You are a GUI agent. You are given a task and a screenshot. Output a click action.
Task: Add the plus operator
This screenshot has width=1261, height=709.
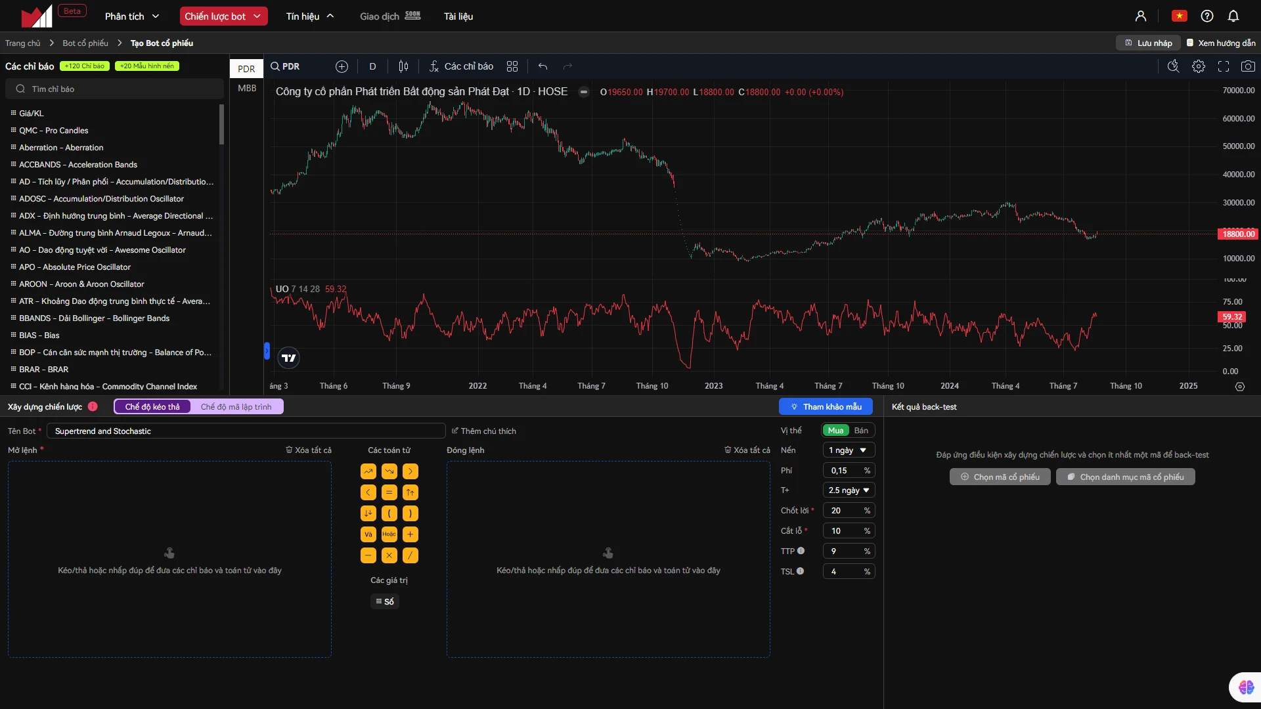410,534
